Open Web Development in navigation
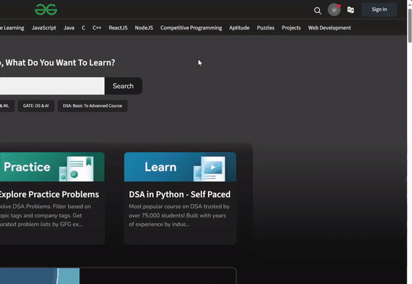This screenshot has width=412, height=284. (330, 28)
